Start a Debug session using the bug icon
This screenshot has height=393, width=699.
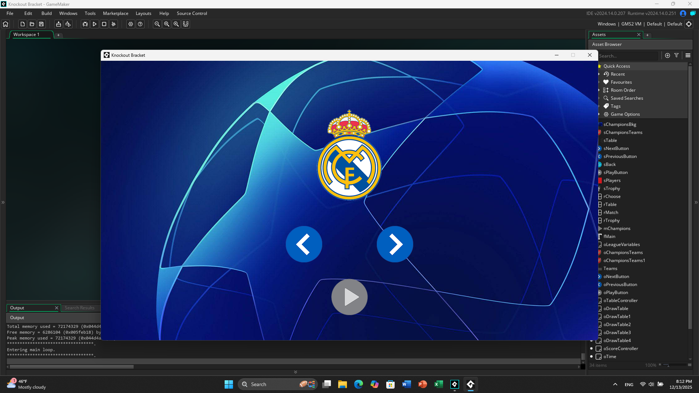[84, 24]
